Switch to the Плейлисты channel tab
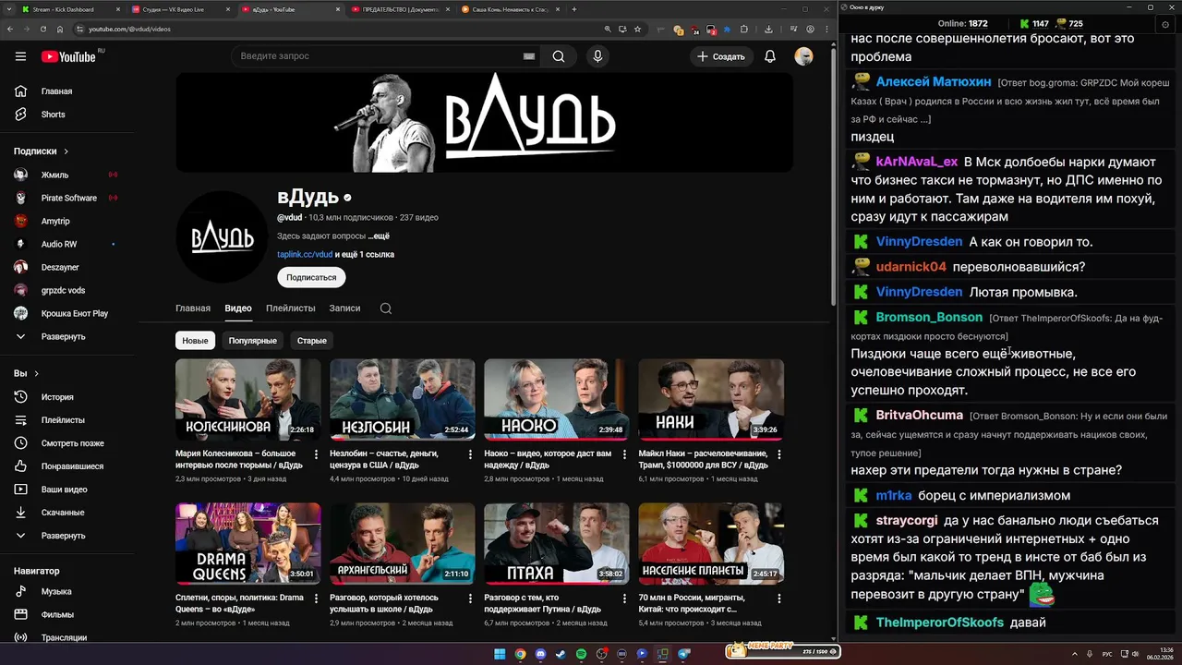Screen dimensions: 1182x665 (290, 308)
